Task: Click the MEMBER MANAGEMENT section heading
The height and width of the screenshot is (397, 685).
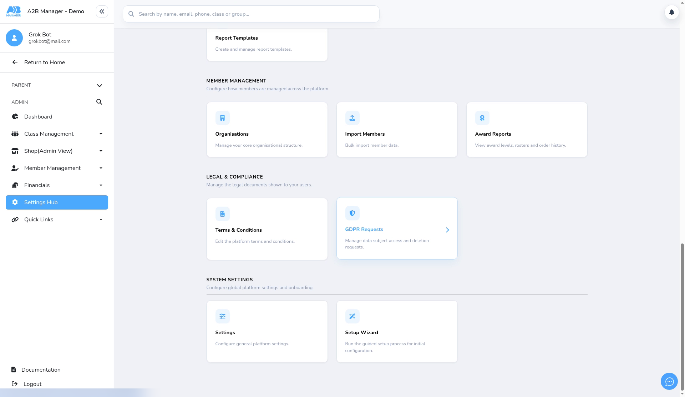Action: (236, 81)
